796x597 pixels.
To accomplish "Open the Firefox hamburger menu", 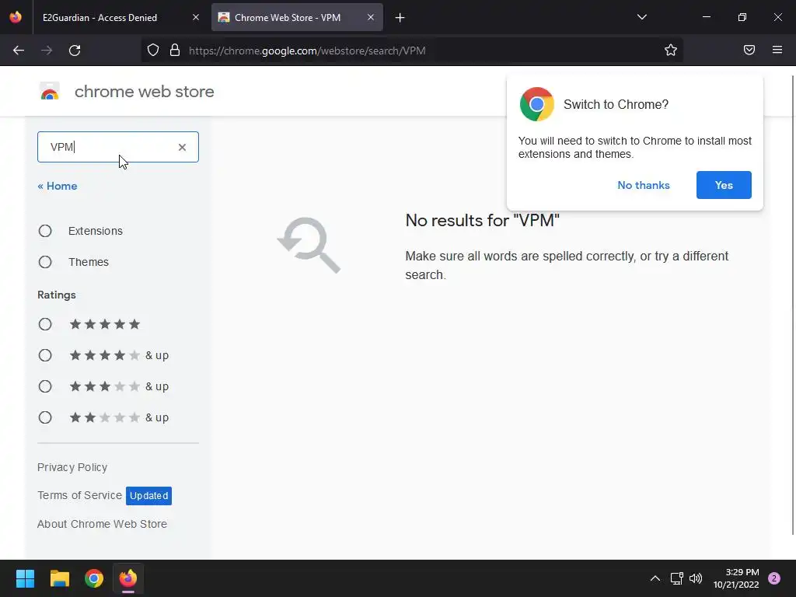I will 777,50.
